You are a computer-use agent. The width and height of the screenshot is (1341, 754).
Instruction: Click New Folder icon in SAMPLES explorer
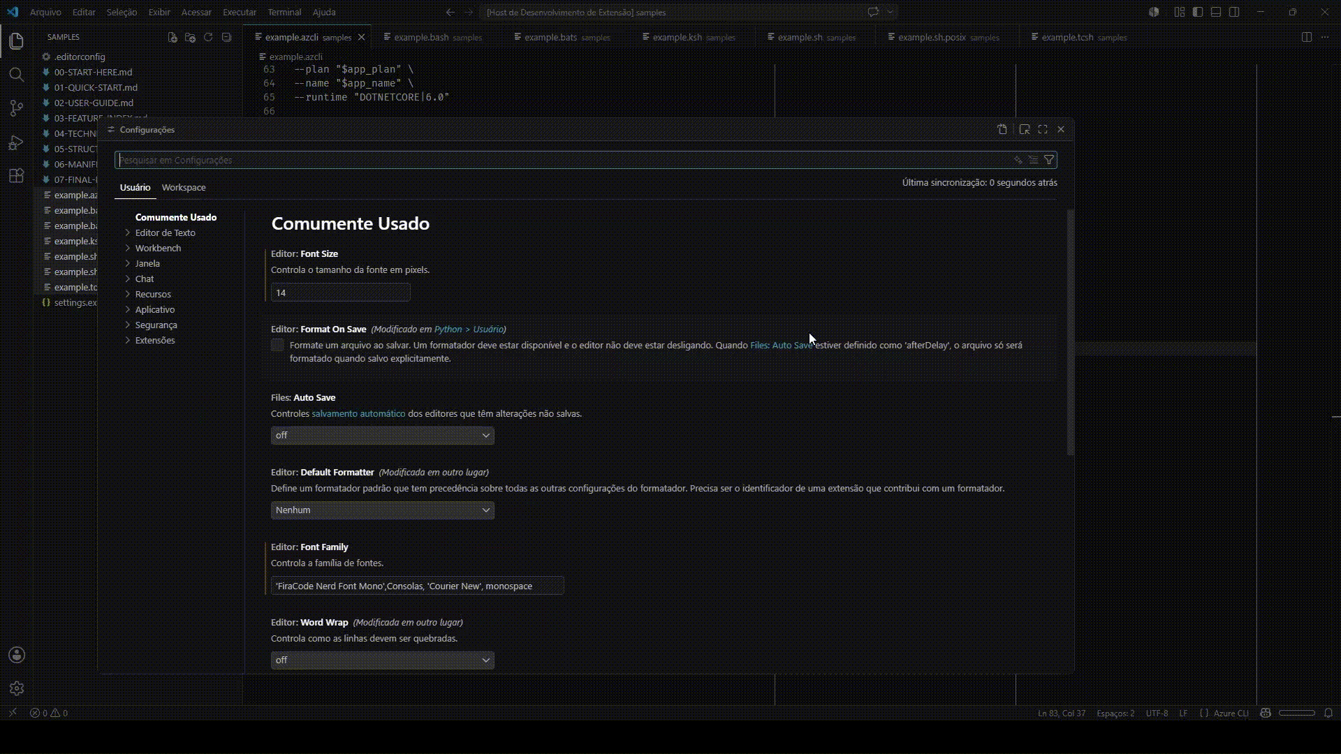(x=190, y=37)
